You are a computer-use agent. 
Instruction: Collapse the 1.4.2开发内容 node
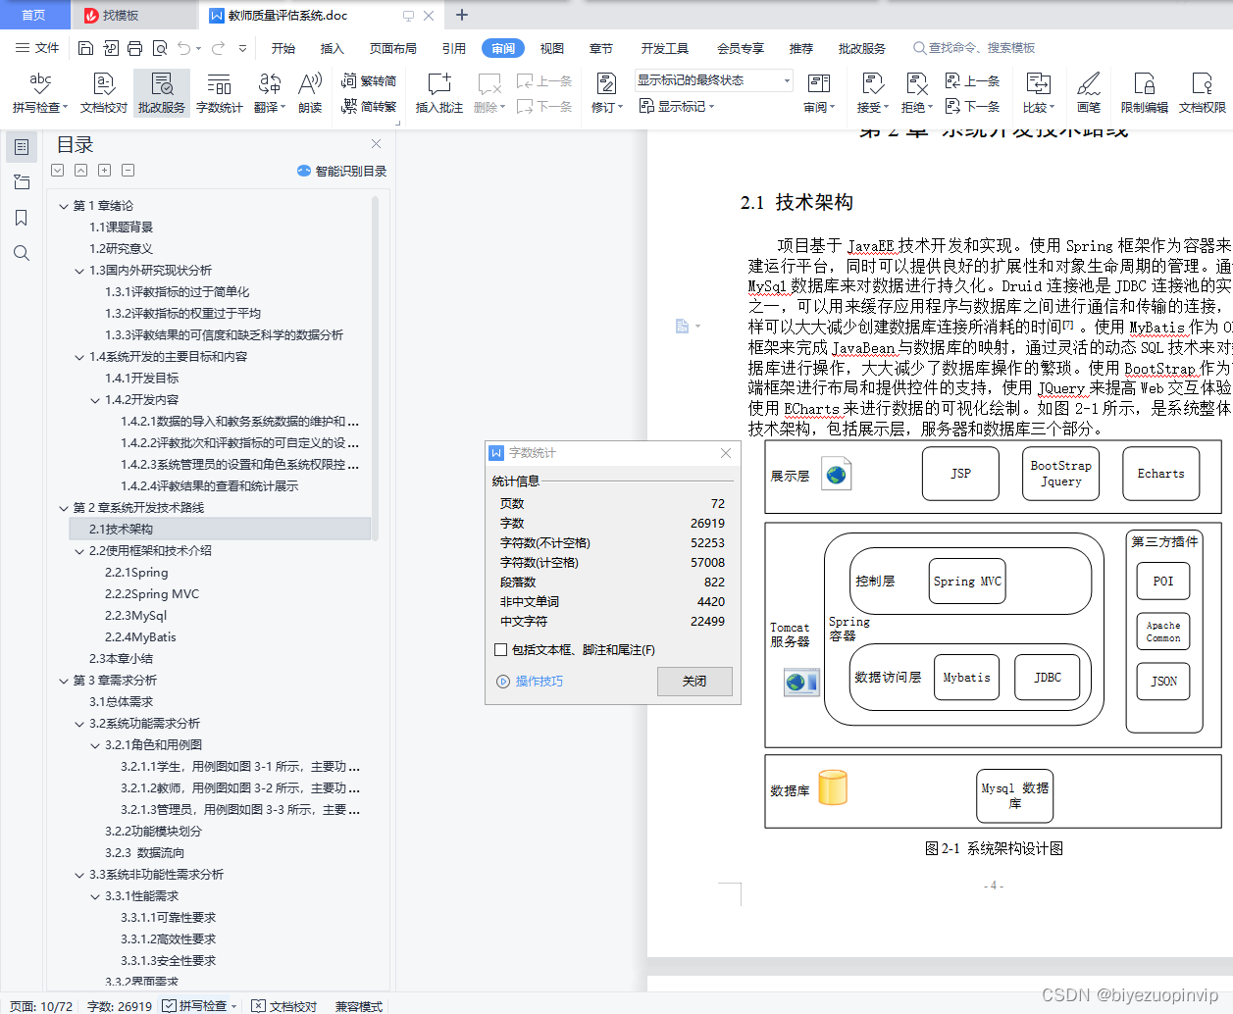point(95,400)
